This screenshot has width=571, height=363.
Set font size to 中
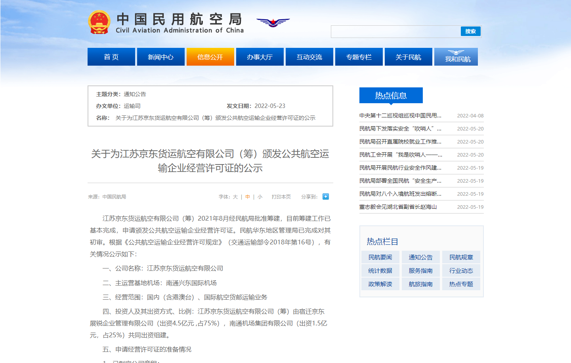[248, 197]
